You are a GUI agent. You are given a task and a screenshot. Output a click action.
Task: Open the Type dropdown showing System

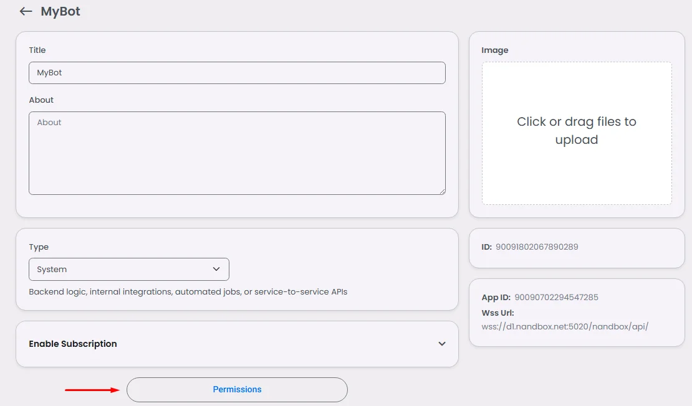click(128, 270)
